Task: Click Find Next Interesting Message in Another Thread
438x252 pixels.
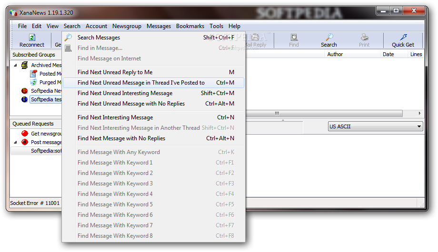Action: click(154, 128)
